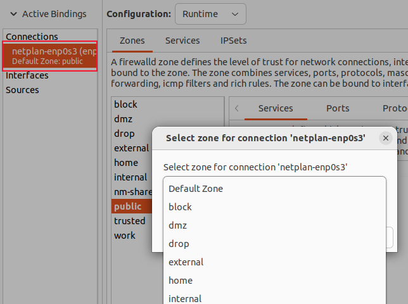Select the 'work' zone in zones list
408x304 pixels.
coord(125,236)
